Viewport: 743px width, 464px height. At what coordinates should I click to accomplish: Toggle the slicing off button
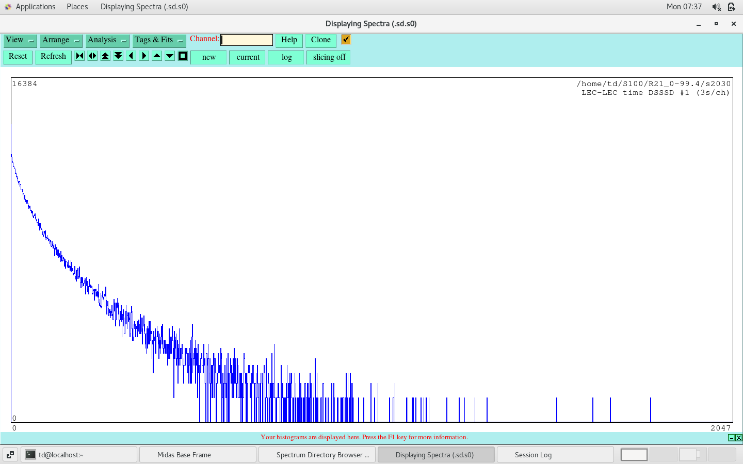click(x=329, y=57)
